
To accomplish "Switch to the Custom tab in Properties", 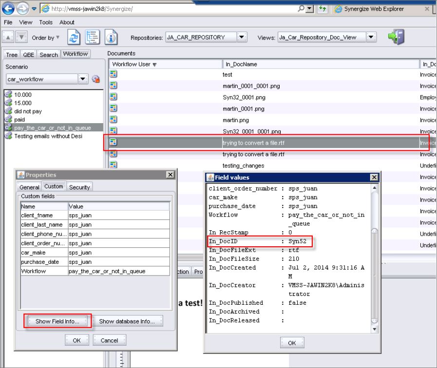I will [54, 186].
